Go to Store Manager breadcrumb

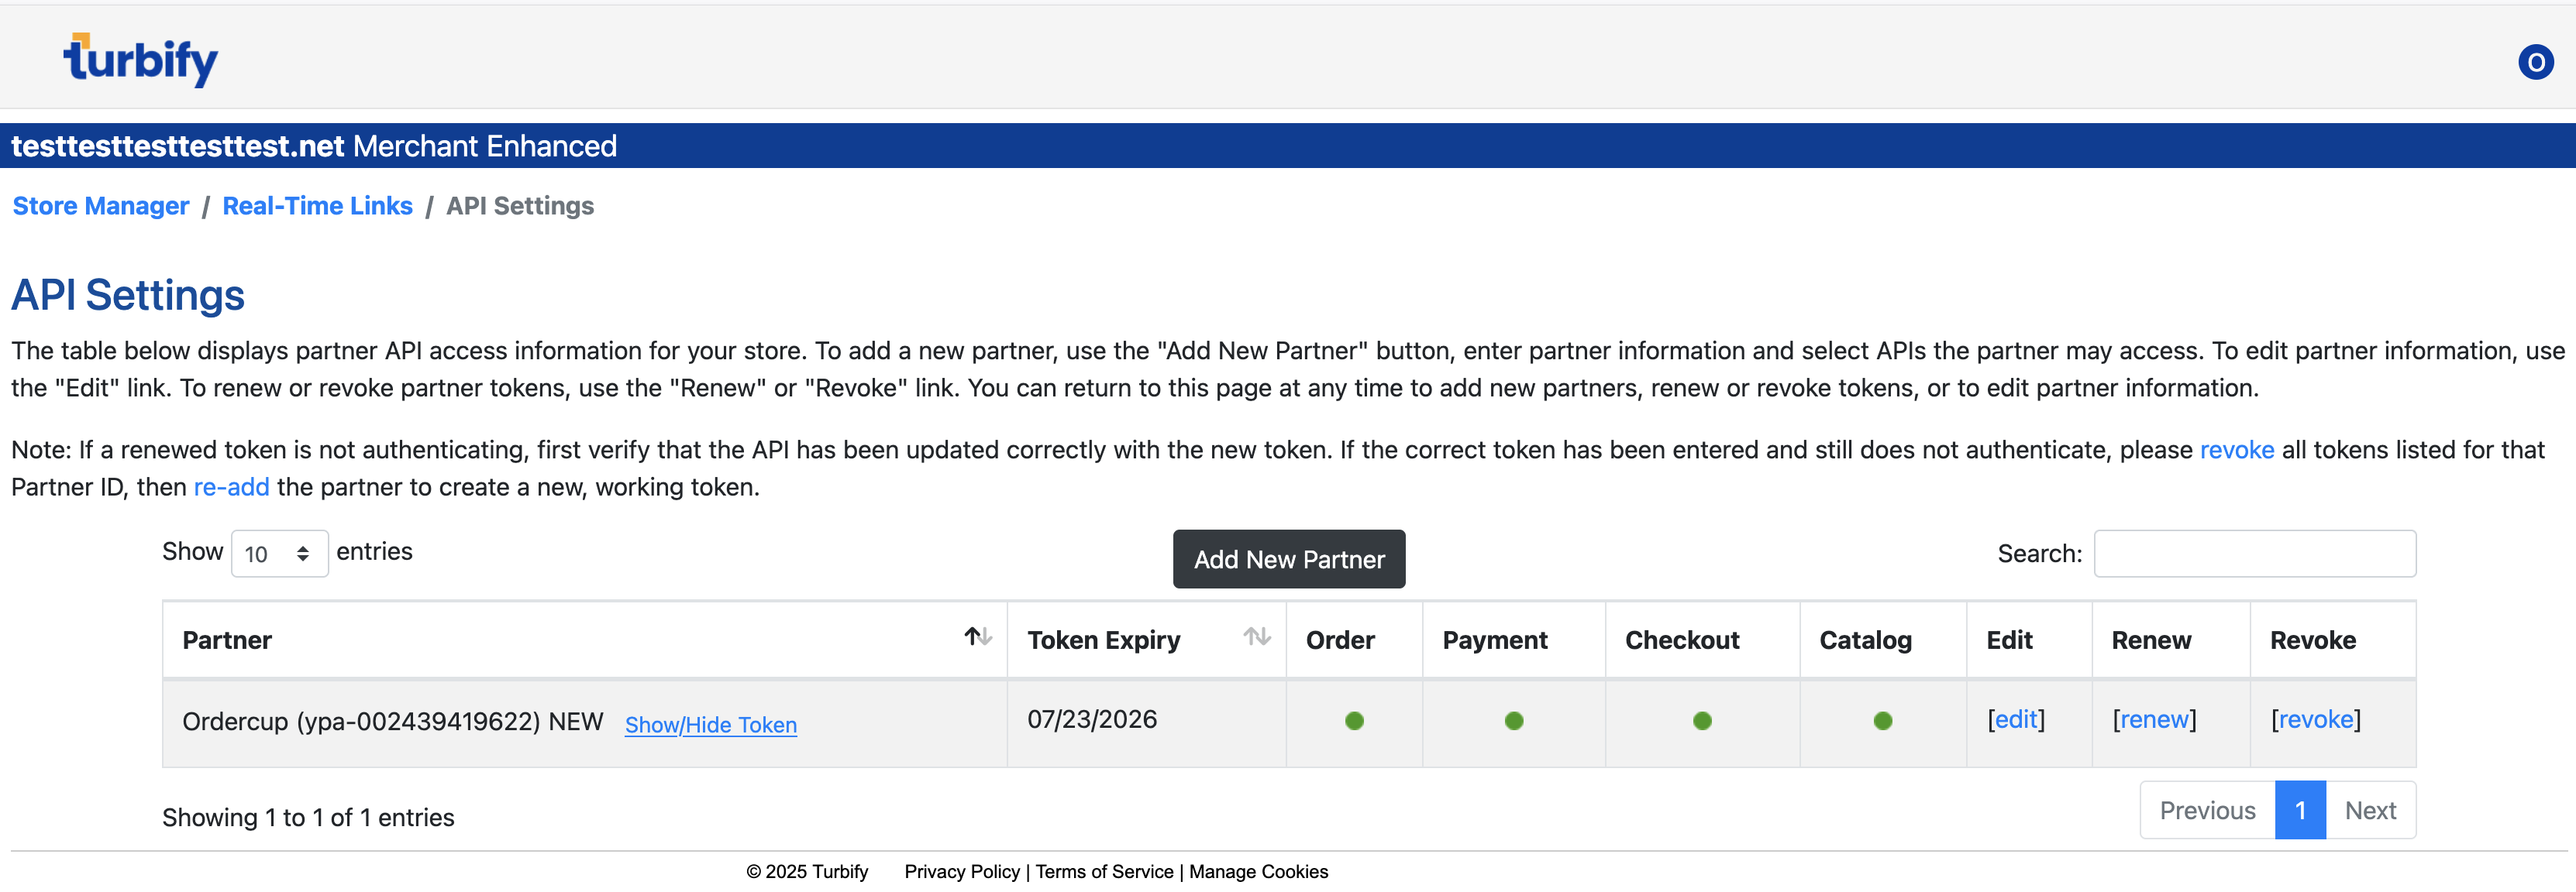(100, 206)
